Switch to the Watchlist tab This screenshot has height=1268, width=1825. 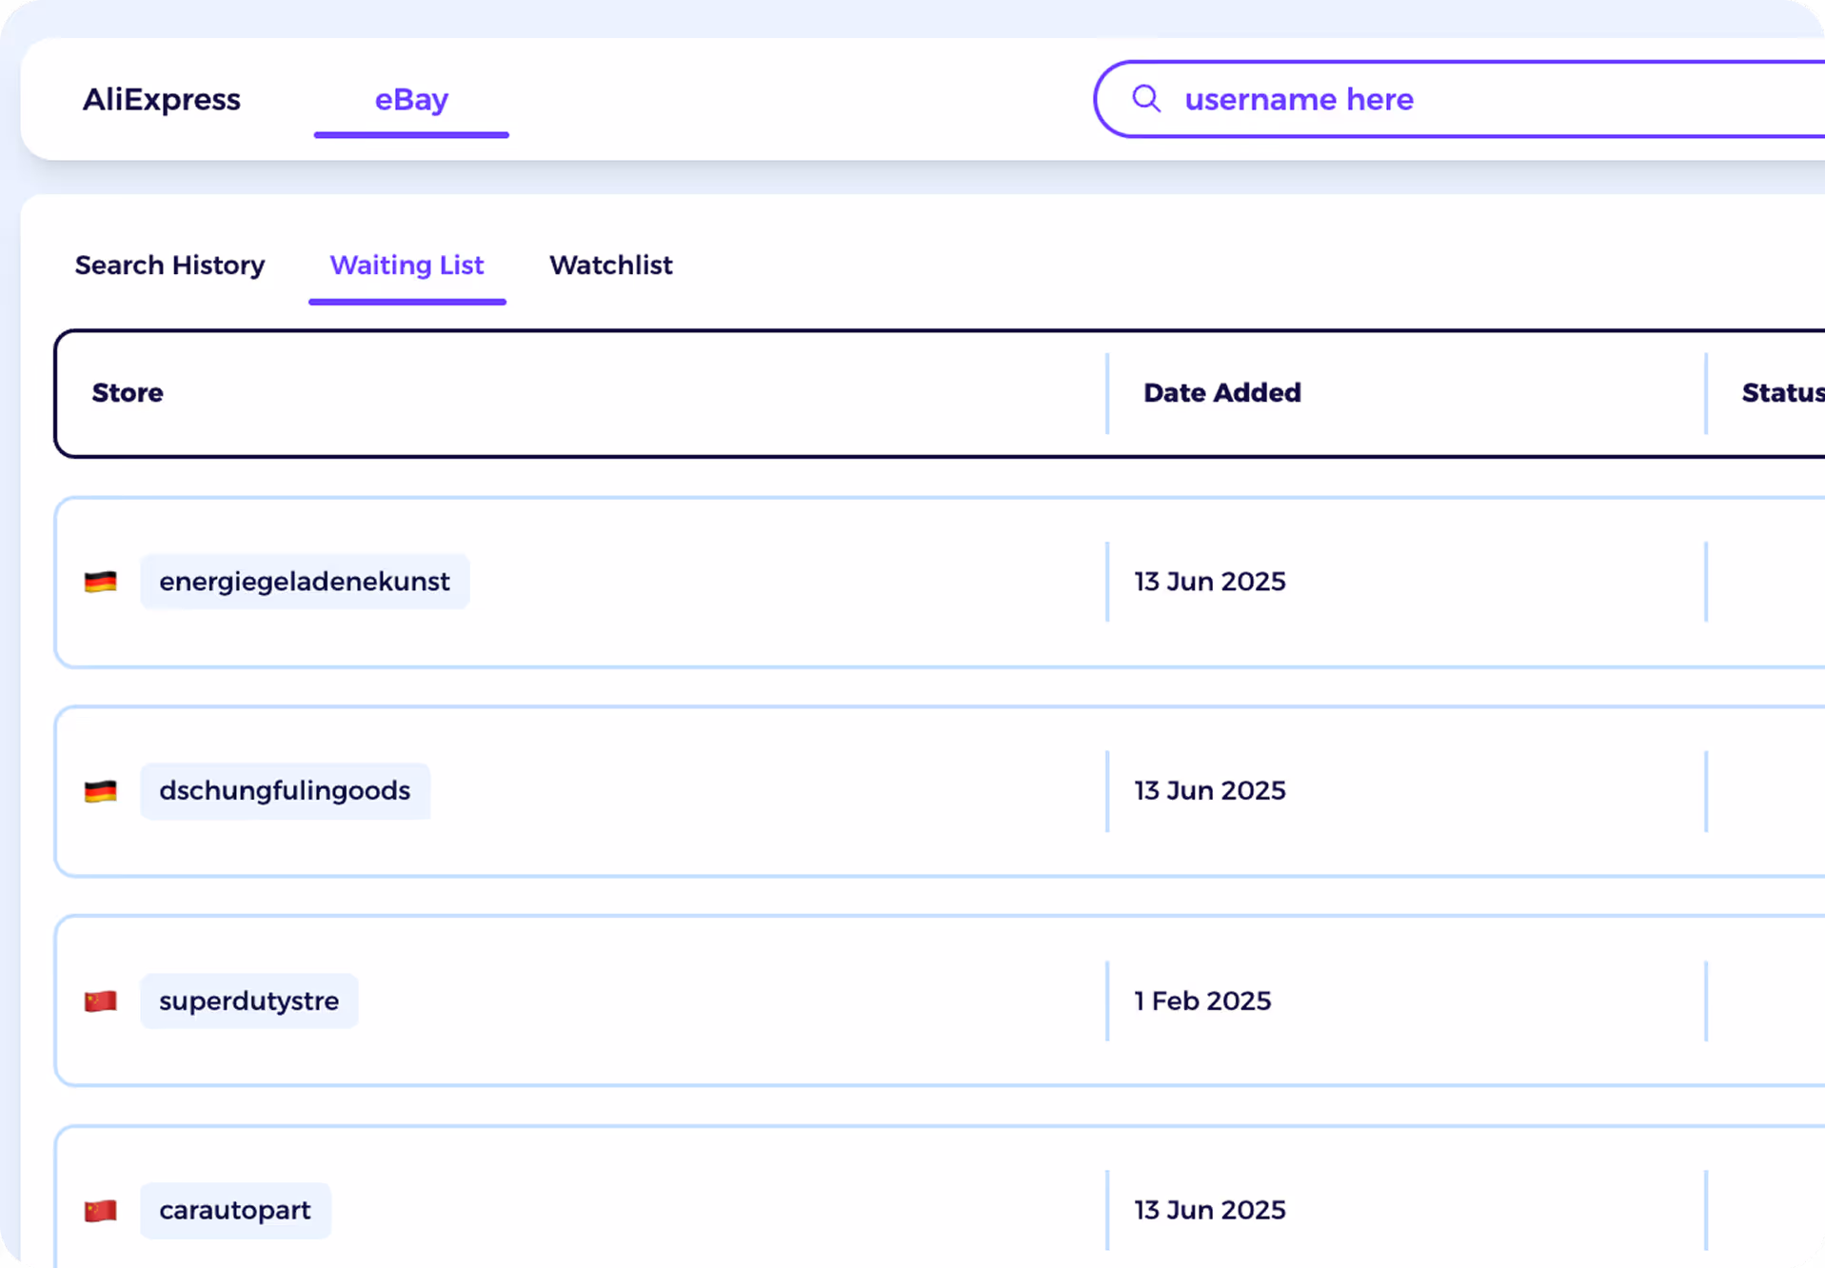[610, 265]
